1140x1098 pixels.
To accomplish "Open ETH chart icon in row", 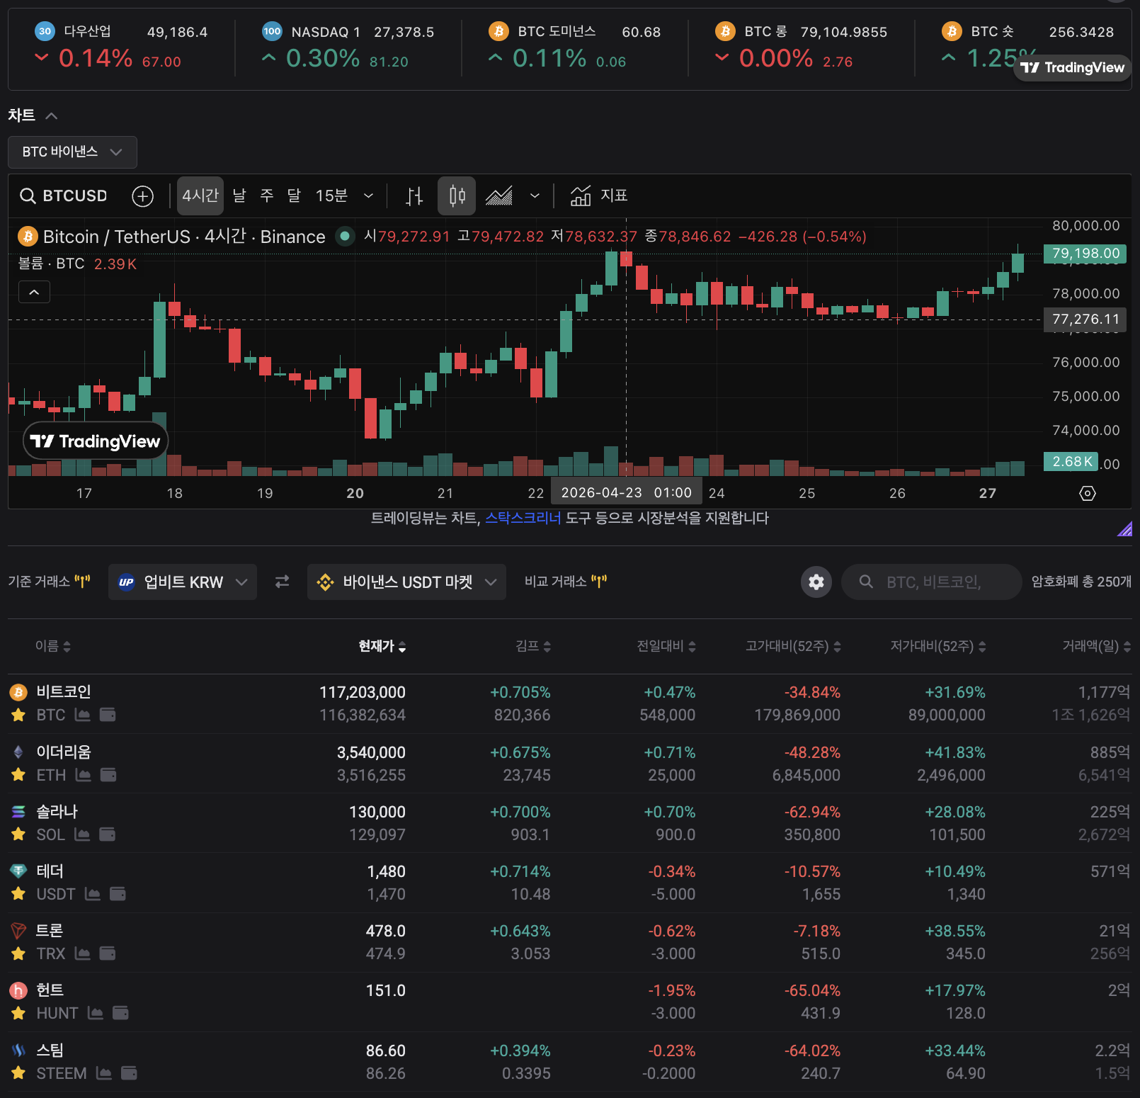I will tap(83, 775).
